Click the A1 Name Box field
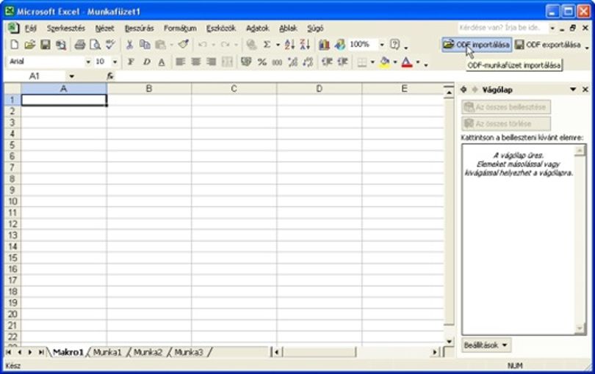595x374 pixels. 40,76
